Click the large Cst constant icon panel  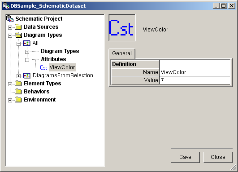[x=122, y=27]
